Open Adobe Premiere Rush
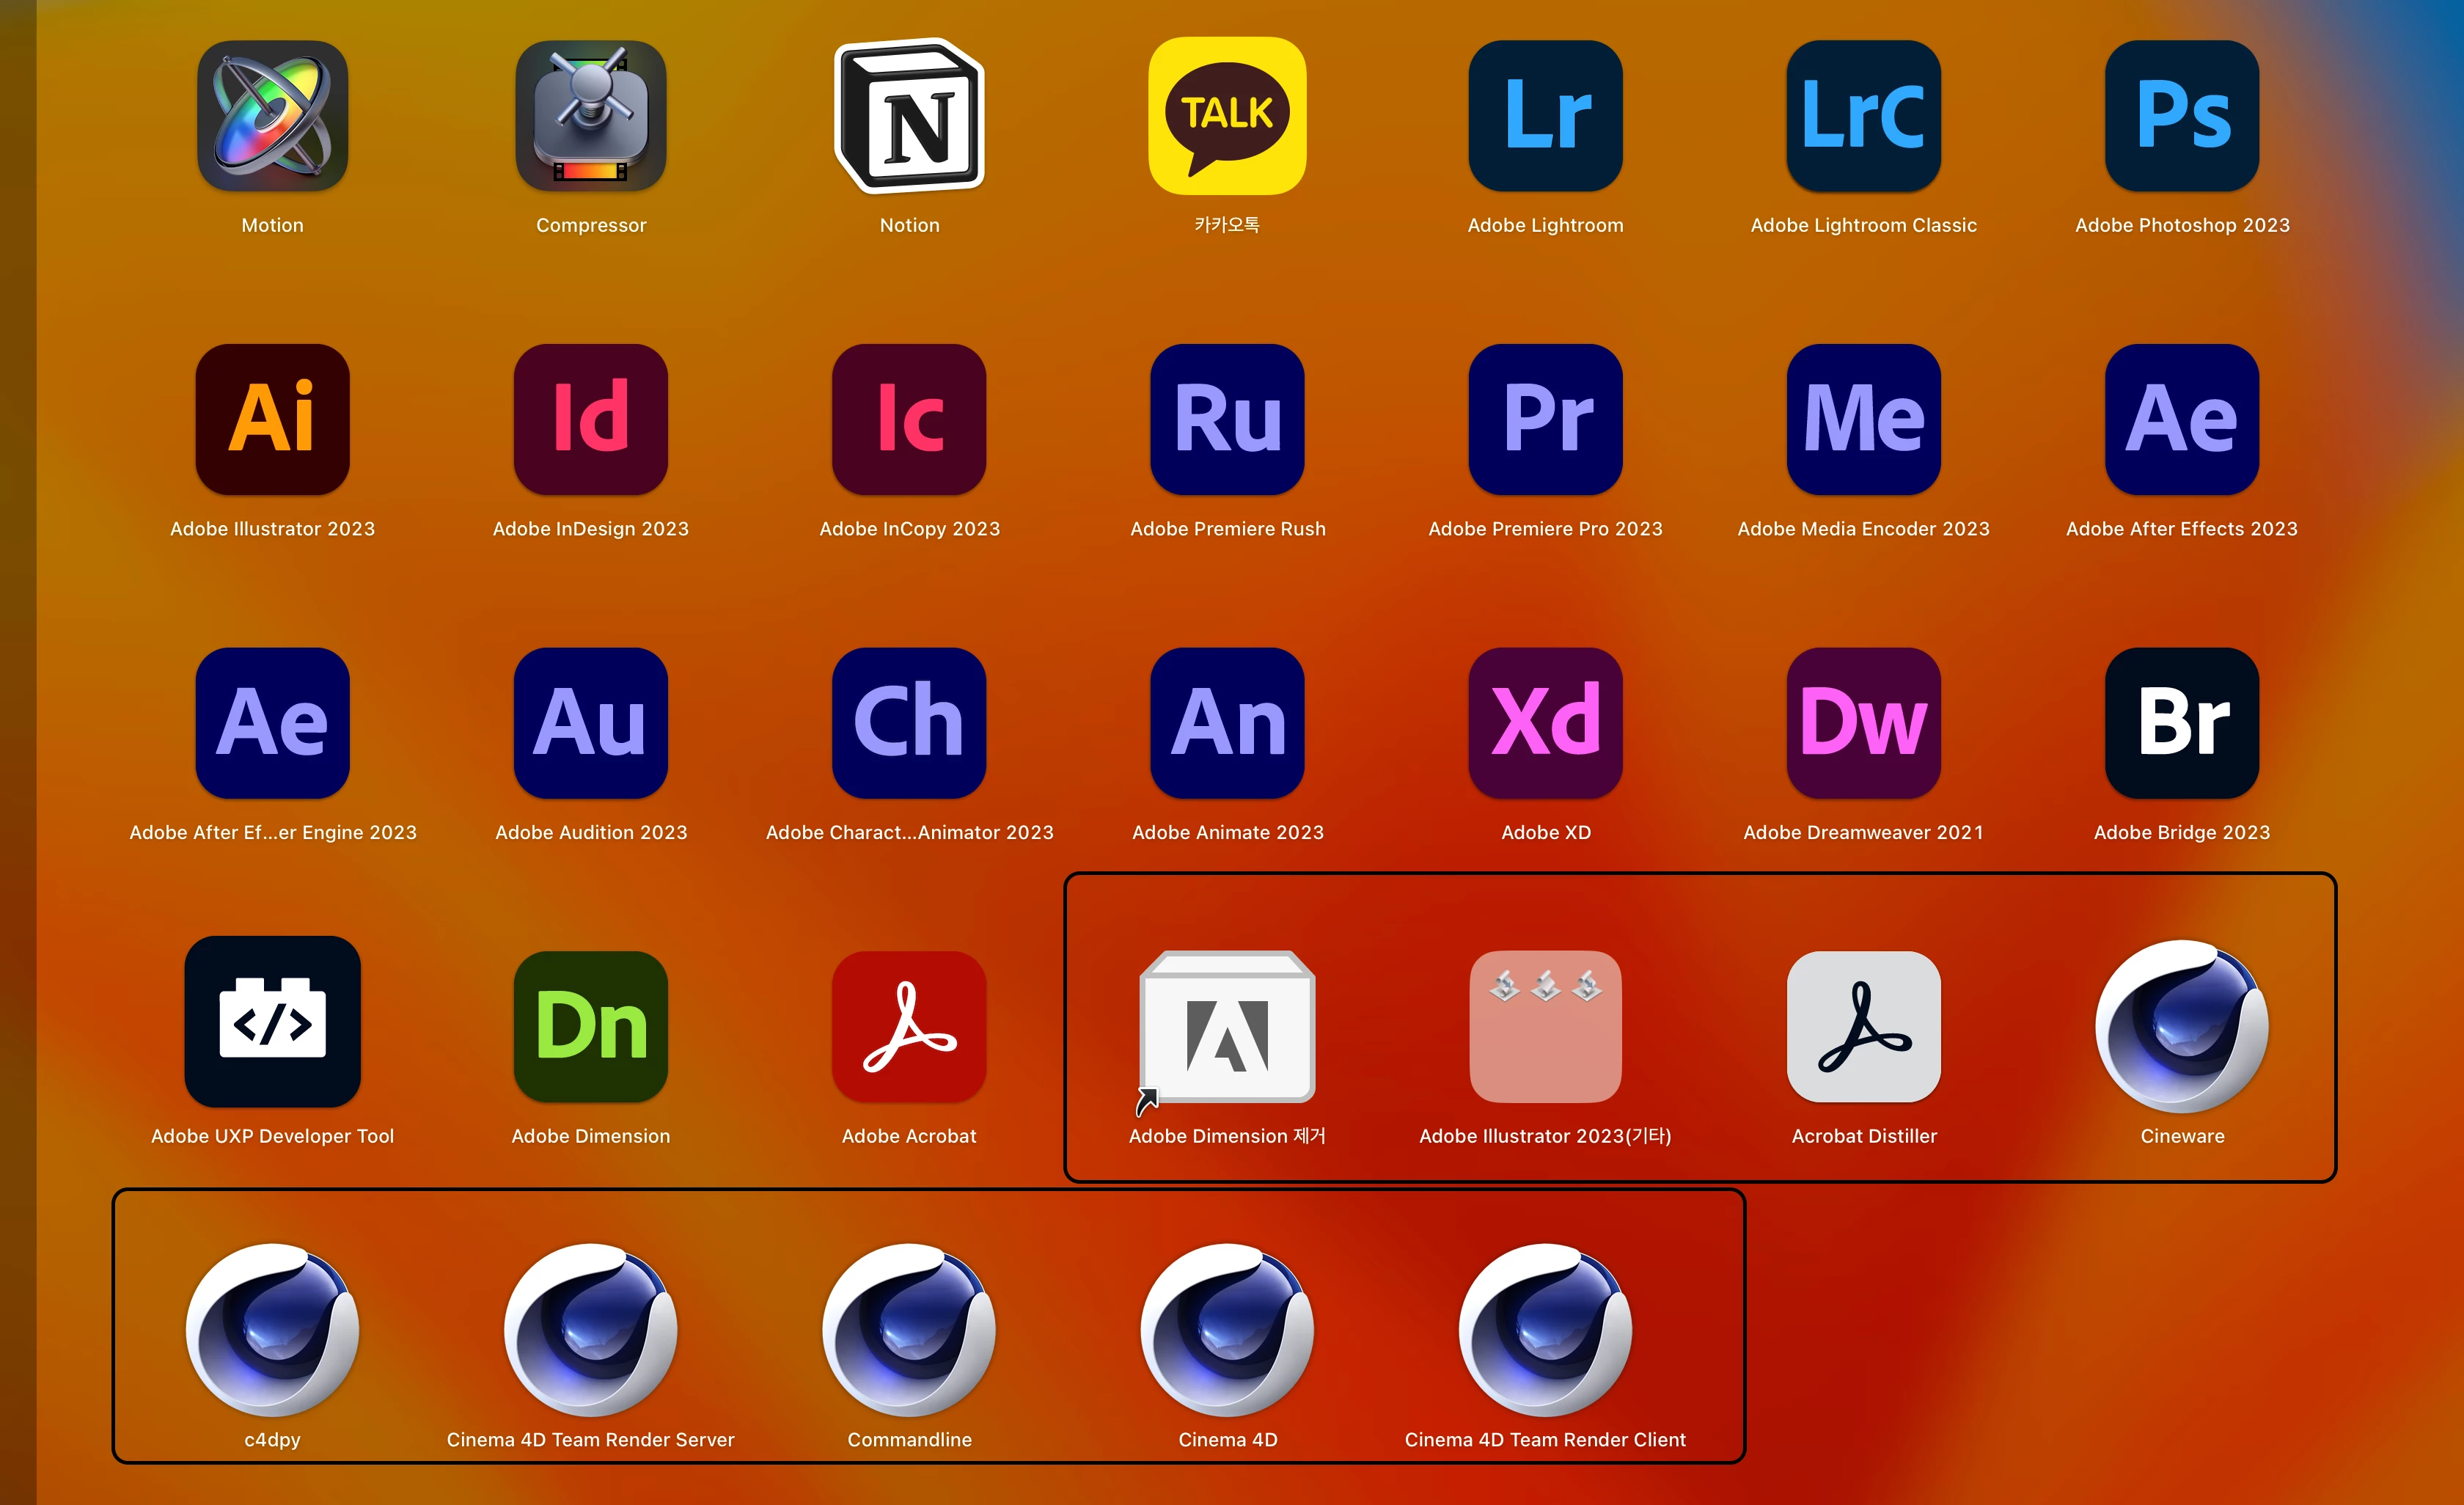The height and width of the screenshot is (1505, 2464). 1227,420
